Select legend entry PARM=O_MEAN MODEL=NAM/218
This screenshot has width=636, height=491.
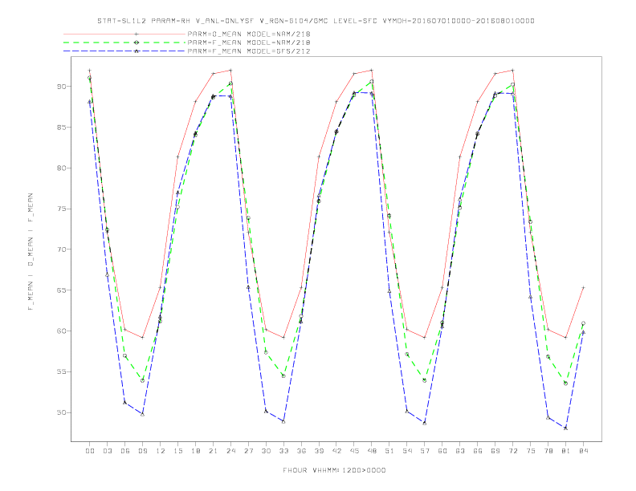point(249,34)
